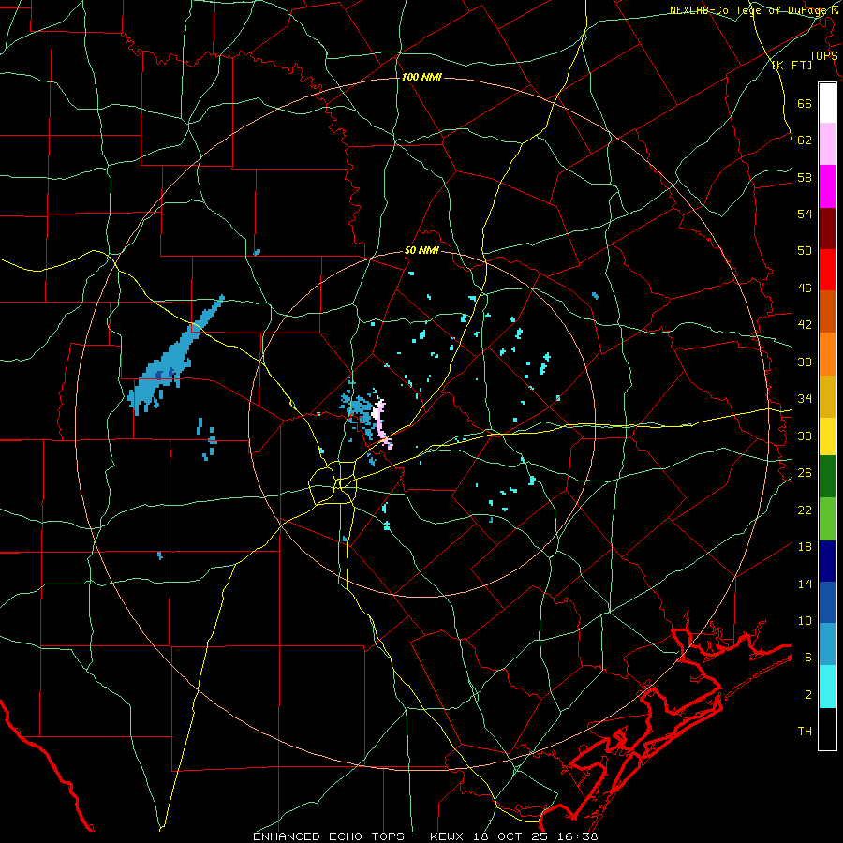The height and width of the screenshot is (843, 843).
Task: Click the light steel-blue legend swatch
Action: tap(827, 644)
